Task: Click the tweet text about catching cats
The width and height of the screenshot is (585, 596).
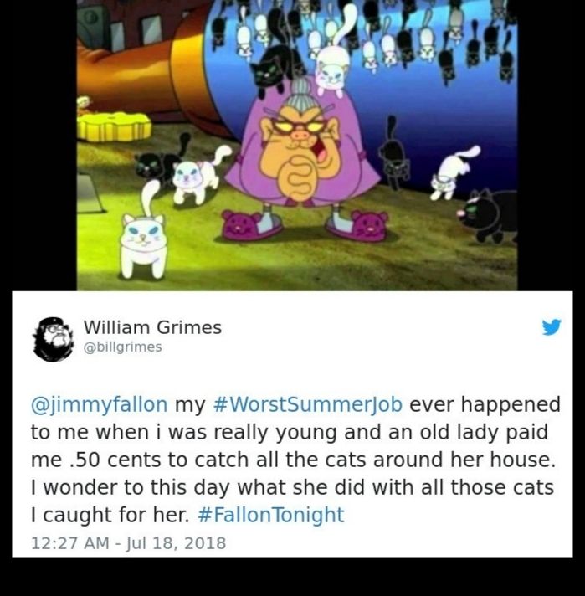Action: (x=295, y=460)
